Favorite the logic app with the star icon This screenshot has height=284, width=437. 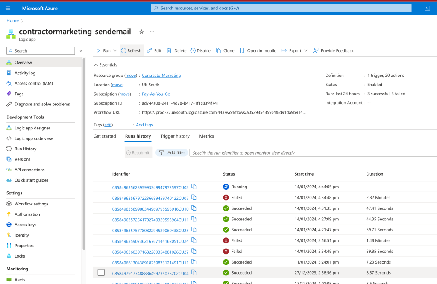tap(141, 32)
